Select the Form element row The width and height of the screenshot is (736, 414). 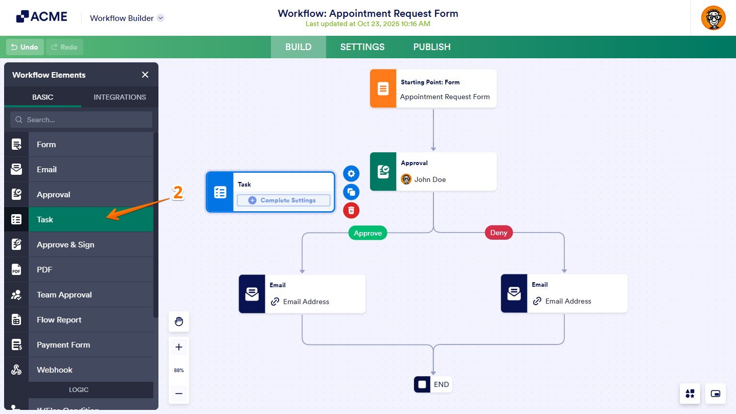pos(79,145)
